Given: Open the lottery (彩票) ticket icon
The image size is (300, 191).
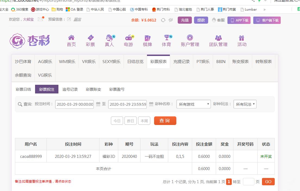Looking at the screenshot, I should point(90,38).
